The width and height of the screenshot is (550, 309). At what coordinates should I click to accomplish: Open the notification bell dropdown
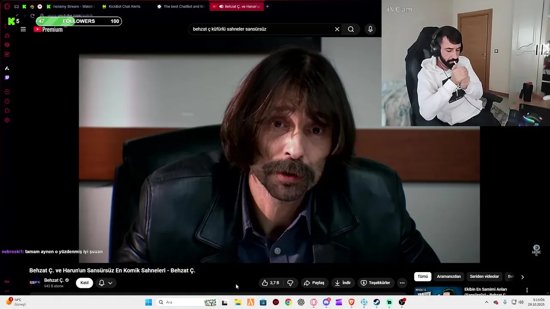coord(106,283)
